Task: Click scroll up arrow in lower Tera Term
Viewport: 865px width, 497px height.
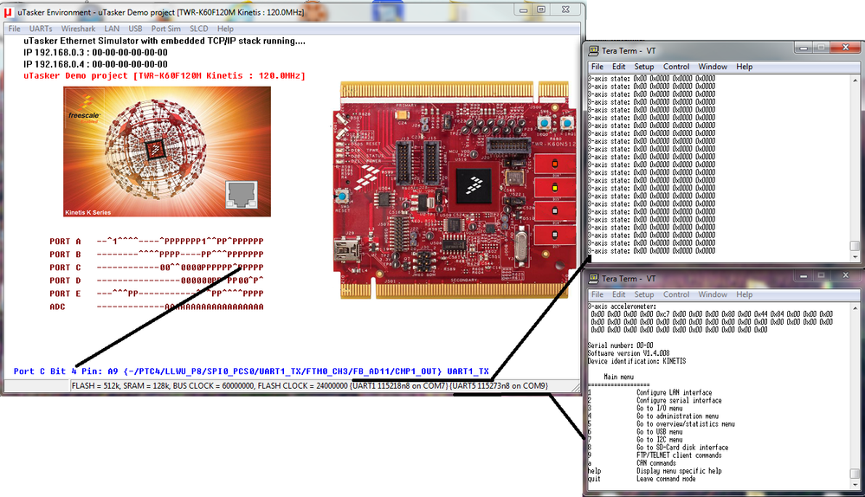Action: point(855,308)
